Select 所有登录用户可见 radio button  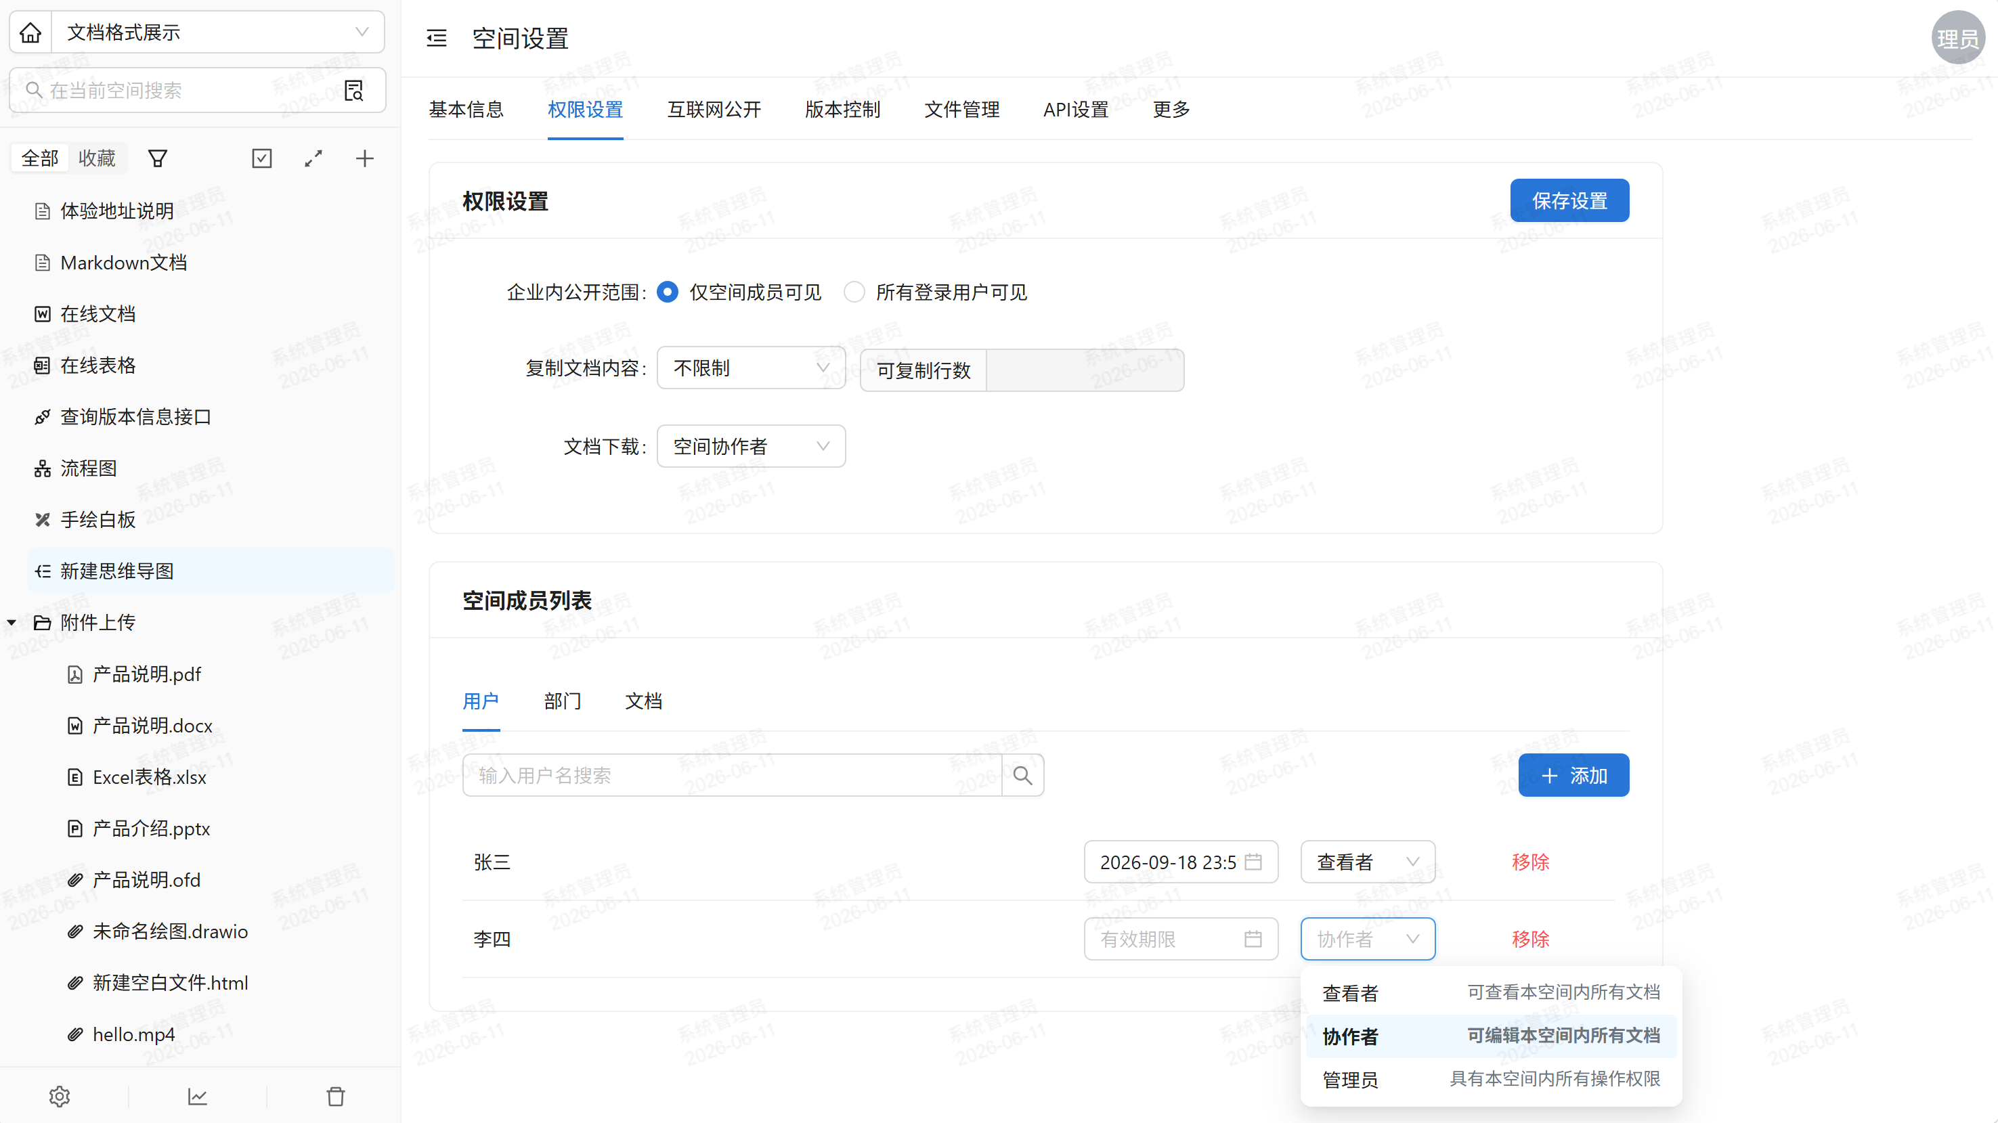click(x=854, y=292)
